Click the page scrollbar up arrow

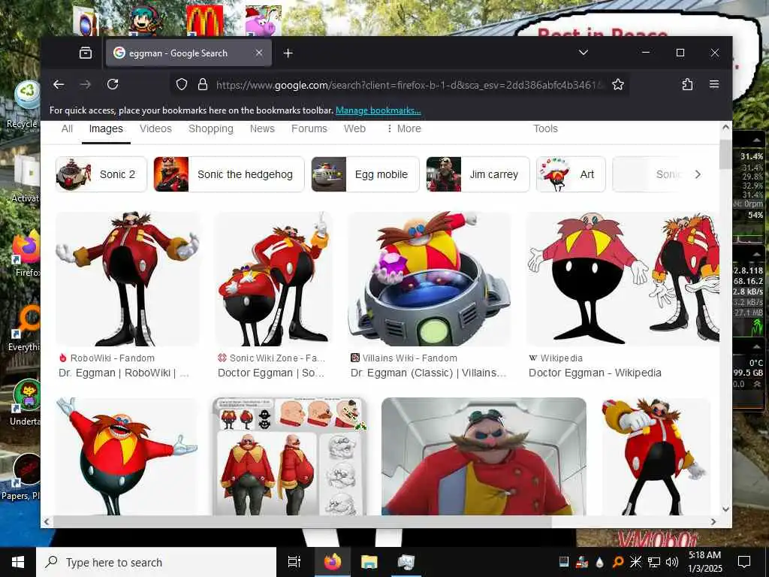(725, 127)
